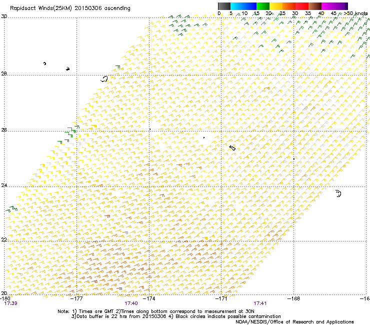The height and width of the screenshot is (325, 370).
Task: Click the -177 longitude axis label
Action: click(x=76, y=298)
